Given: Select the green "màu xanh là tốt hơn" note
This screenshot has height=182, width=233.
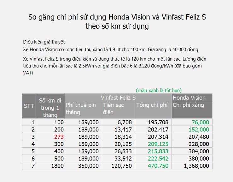Looking at the screenshot, I should [x=159, y=90].
